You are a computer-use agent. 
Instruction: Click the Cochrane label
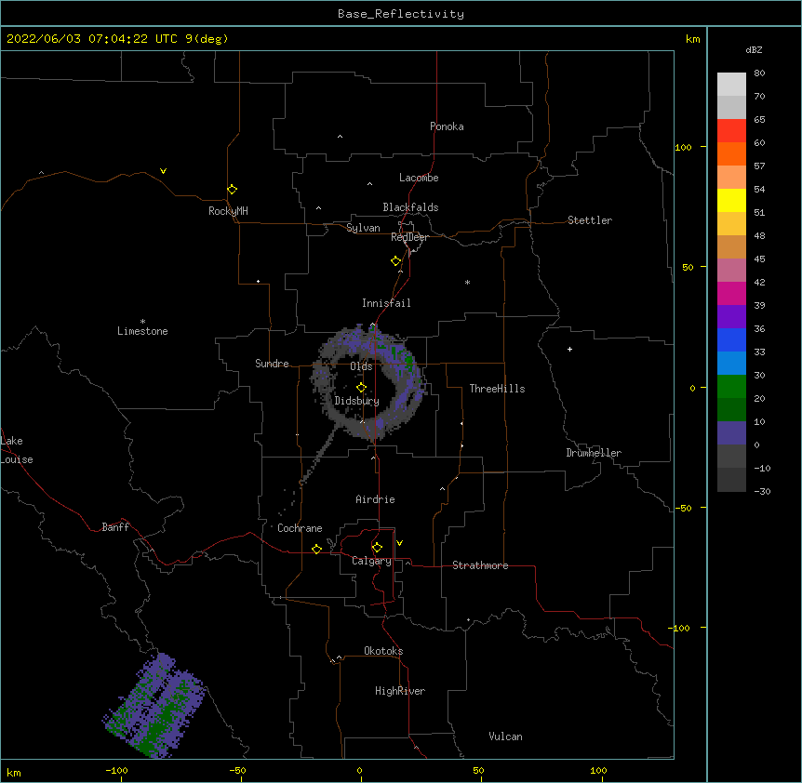click(x=300, y=528)
